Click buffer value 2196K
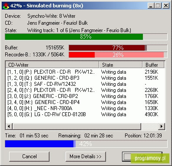Image resolution: width=172 pixels, height=166 pixels. click(x=151, y=72)
